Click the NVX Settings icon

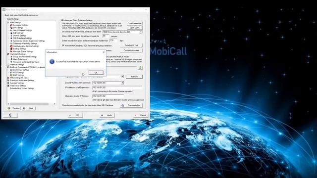tap(11, 73)
